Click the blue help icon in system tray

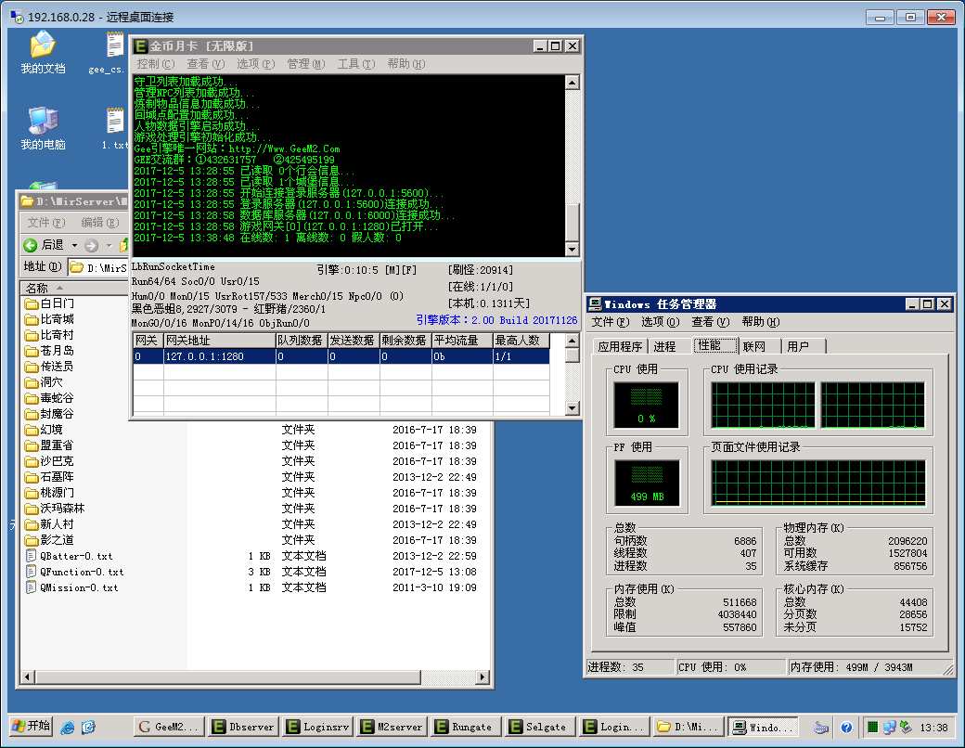click(847, 728)
